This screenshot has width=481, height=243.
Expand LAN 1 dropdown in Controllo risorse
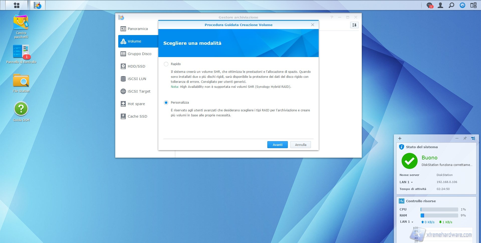tap(412, 222)
